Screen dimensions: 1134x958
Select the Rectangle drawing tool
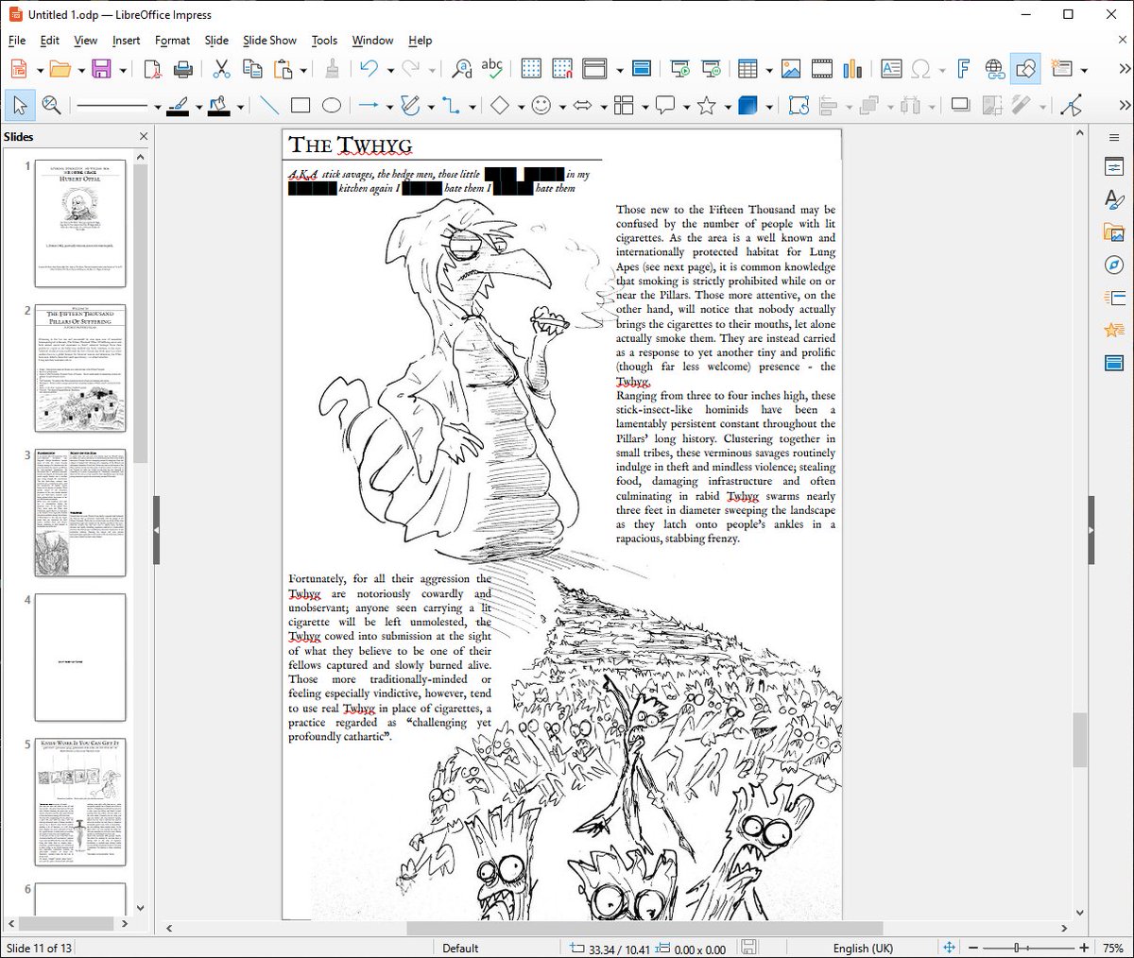[301, 106]
